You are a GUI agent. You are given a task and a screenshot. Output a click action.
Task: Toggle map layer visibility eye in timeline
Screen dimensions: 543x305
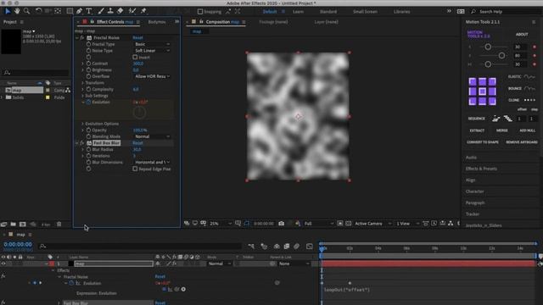[x=3, y=263]
